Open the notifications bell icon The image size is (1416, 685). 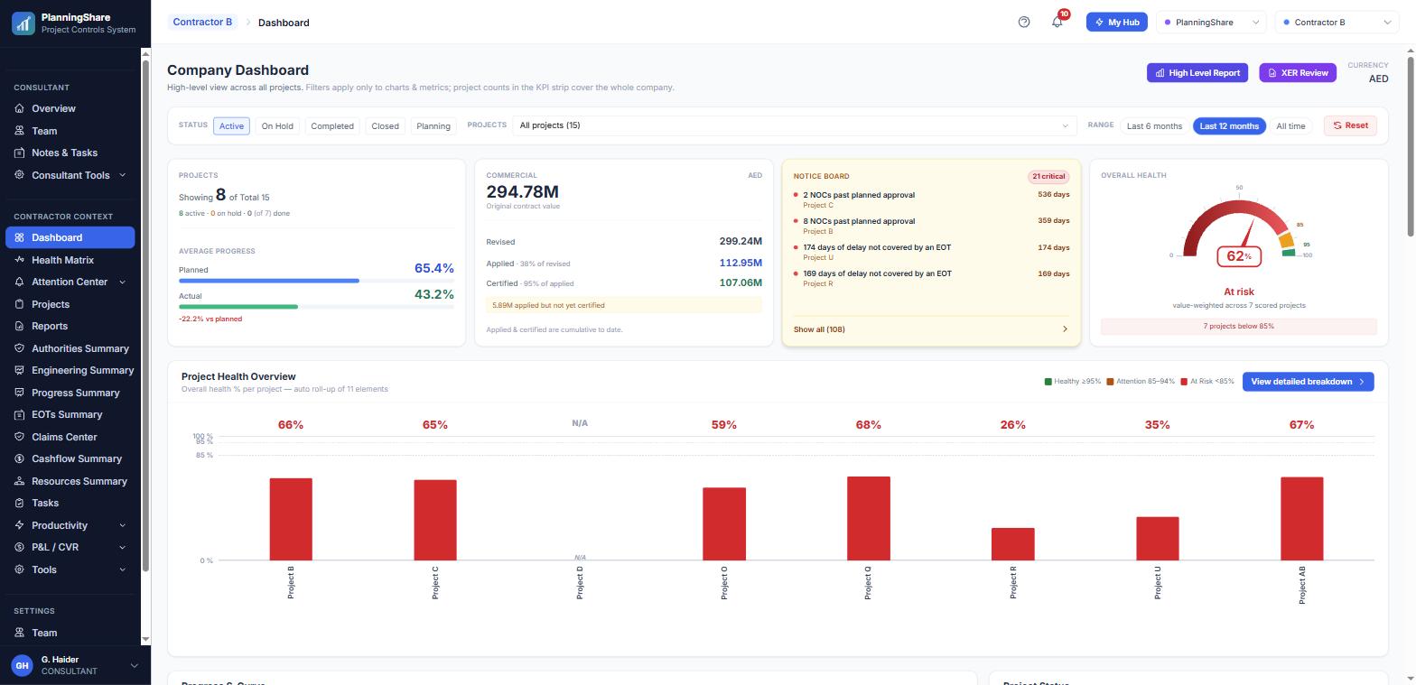[1057, 23]
